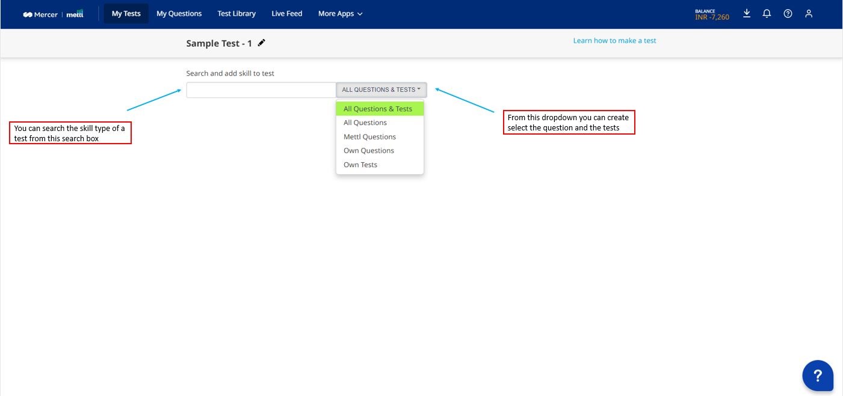
Task: Select Mettl Questions option
Action: pyautogui.click(x=380, y=136)
